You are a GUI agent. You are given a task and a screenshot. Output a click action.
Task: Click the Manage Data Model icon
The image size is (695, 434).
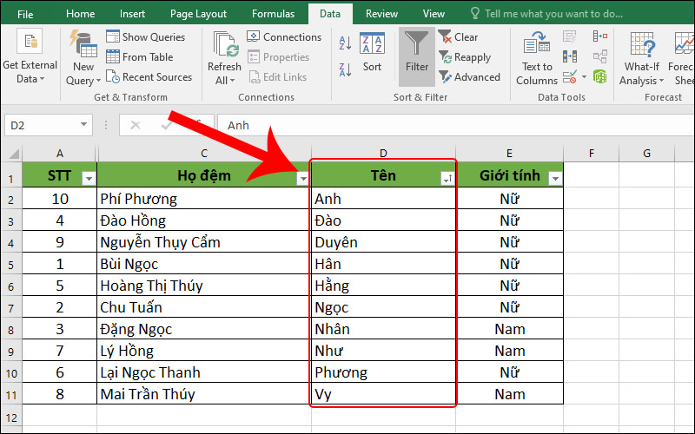pos(600,77)
